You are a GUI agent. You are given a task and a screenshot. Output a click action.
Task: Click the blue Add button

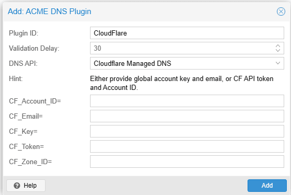coord(267,186)
